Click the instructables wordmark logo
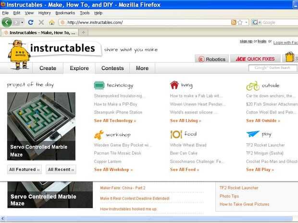Image resolution: width=298 pixels, height=223 pixels. (x=62, y=48)
